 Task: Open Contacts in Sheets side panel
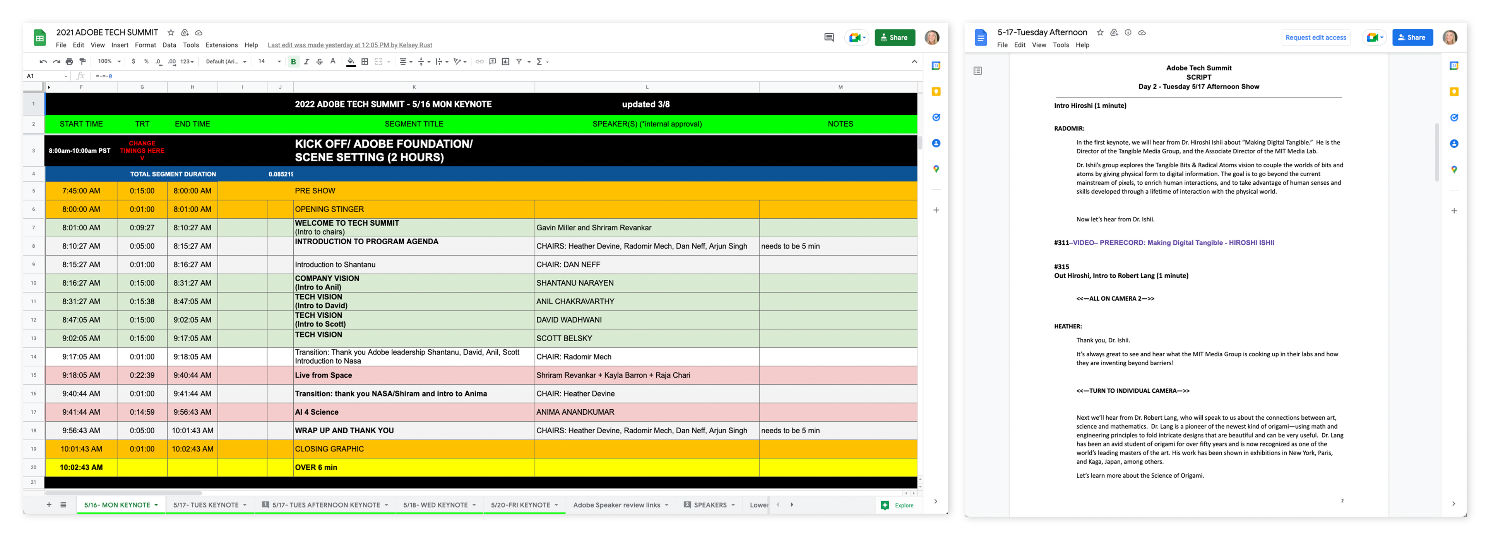point(936,143)
